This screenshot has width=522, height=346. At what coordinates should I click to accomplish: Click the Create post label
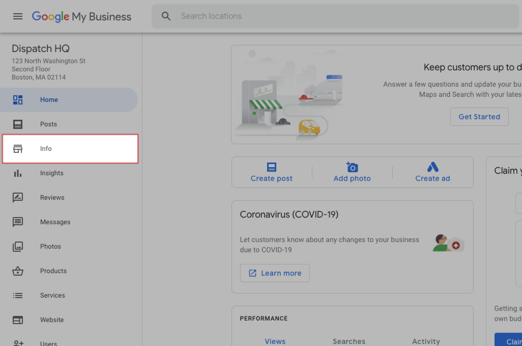click(x=272, y=179)
